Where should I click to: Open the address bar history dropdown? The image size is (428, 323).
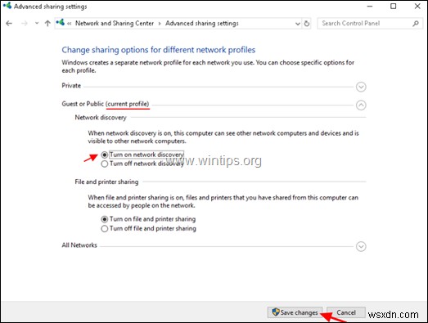[x=298, y=24]
